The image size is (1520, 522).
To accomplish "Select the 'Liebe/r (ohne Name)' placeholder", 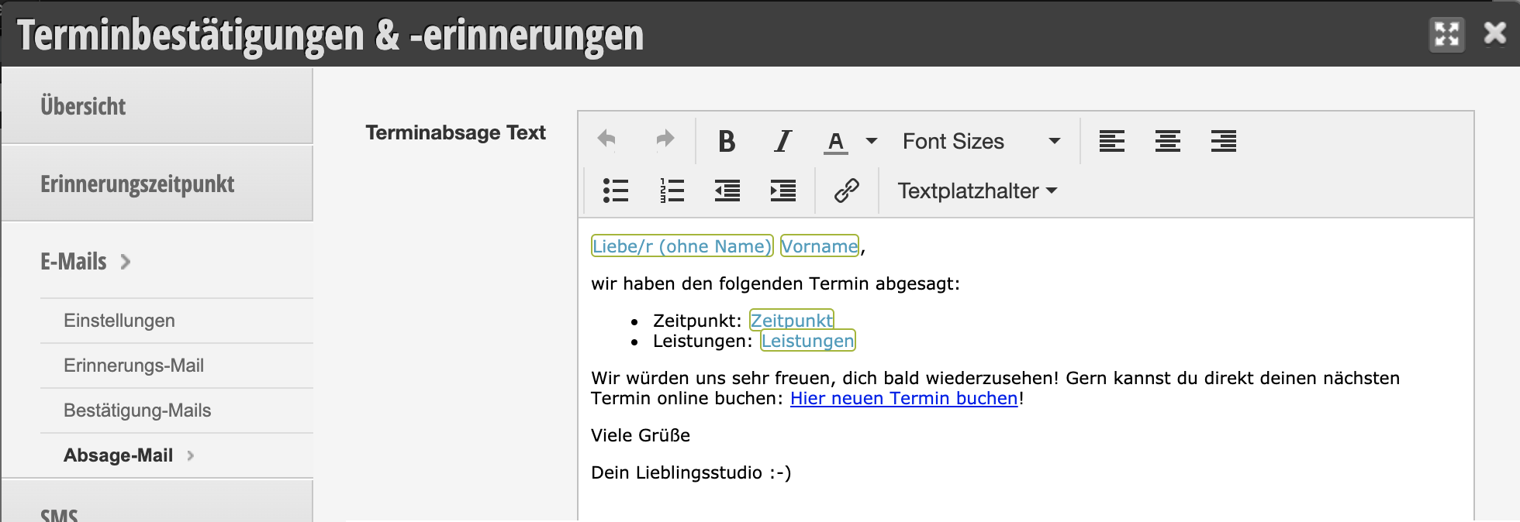I will tap(682, 246).
